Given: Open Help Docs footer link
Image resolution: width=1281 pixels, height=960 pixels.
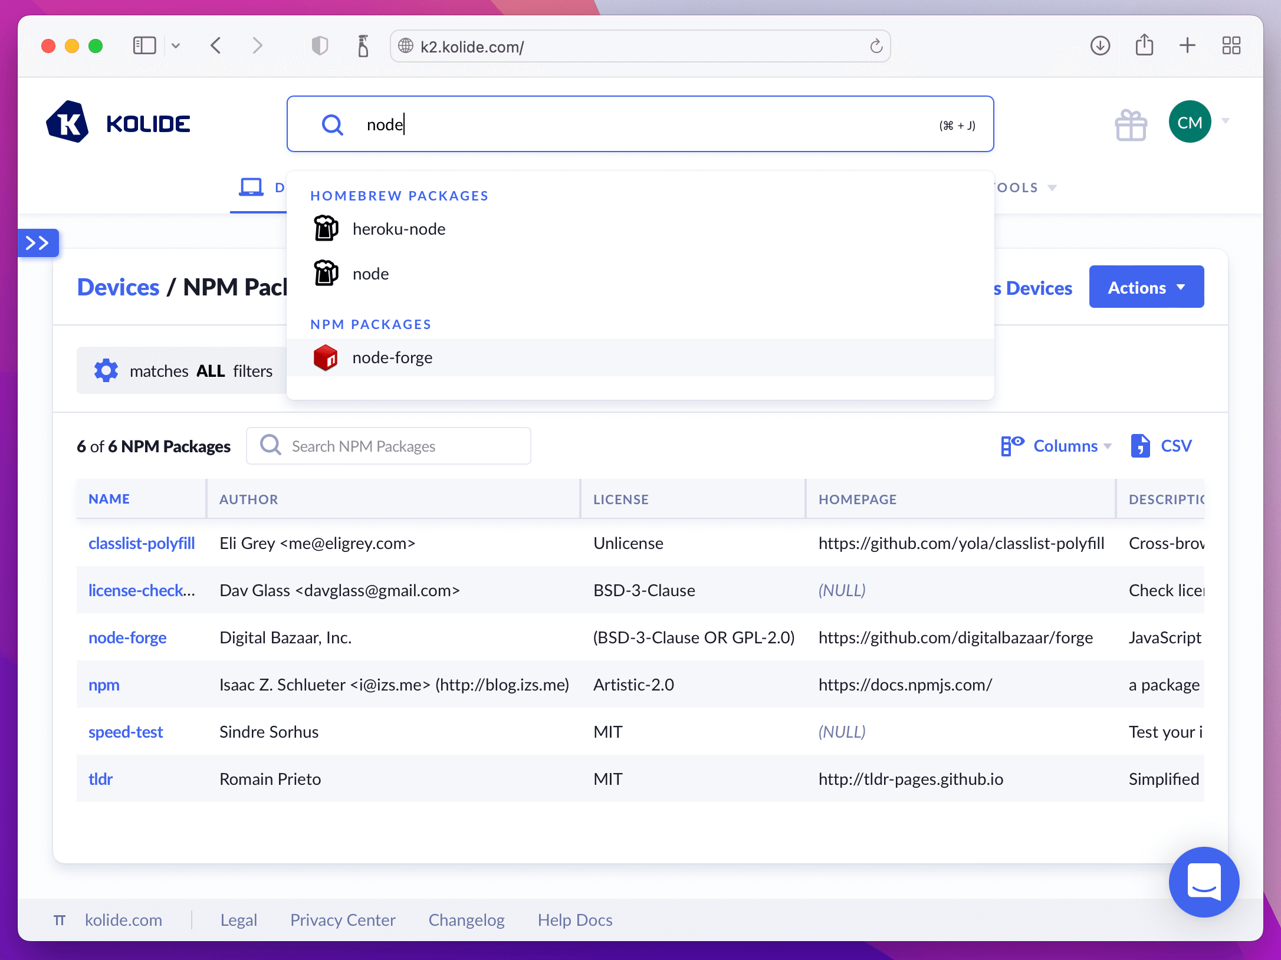Looking at the screenshot, I should (574, 920).
